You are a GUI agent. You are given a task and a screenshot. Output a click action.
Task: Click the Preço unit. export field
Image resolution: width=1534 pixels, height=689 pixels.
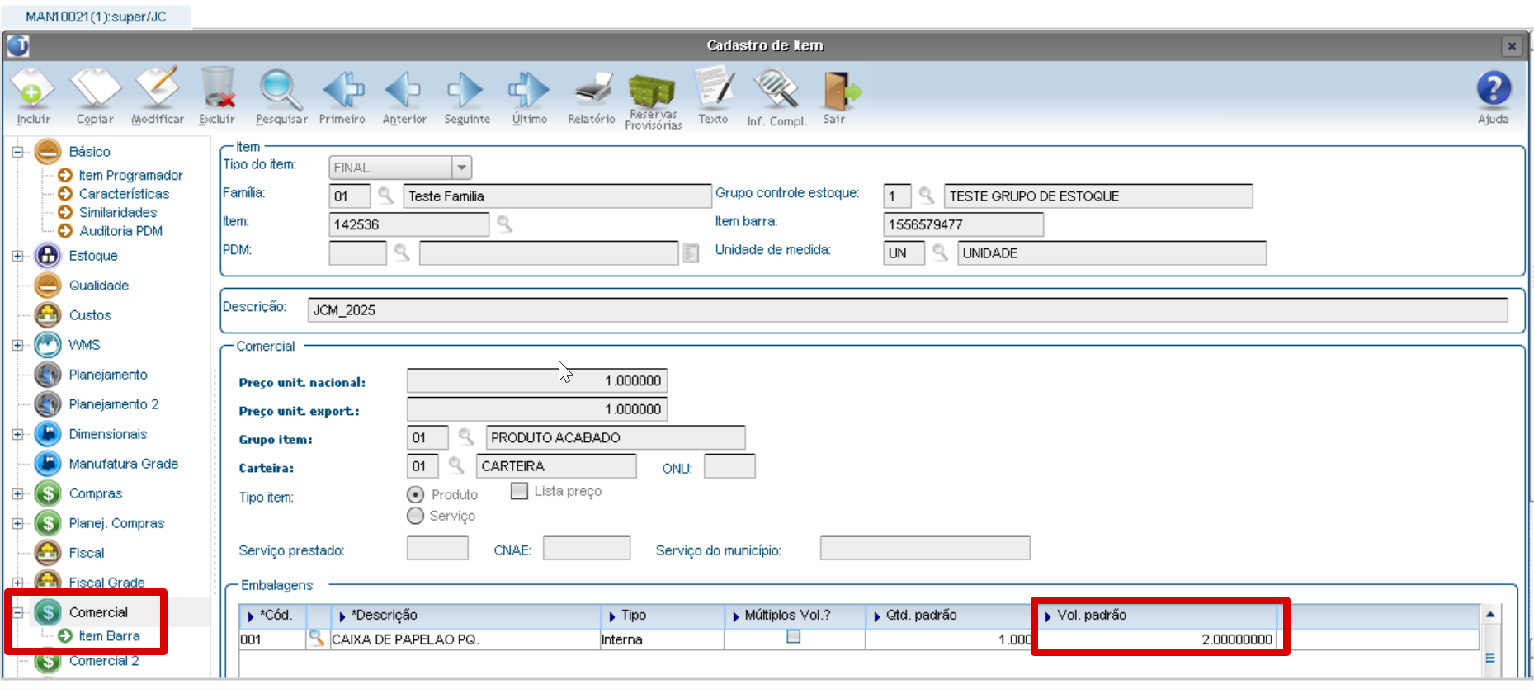click(x=537, y=409)
